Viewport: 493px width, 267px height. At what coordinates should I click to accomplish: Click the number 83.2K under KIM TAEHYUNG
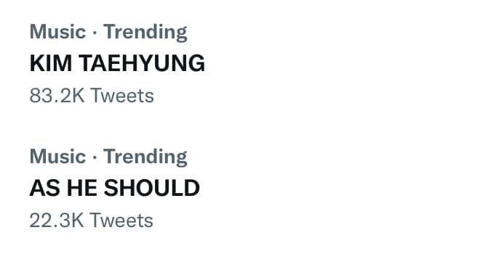click(57, 95)
